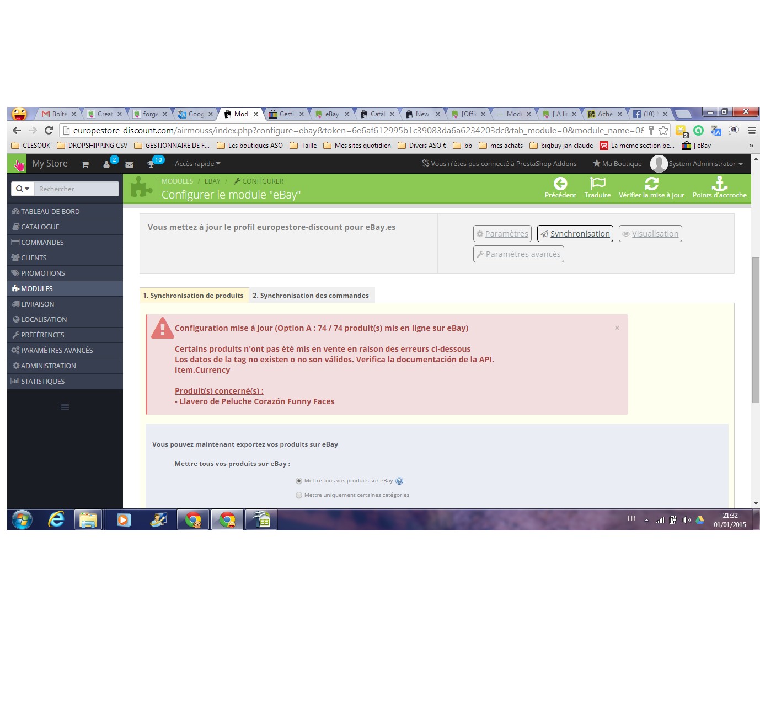Open the Windows Start menu

tap(22, 519)
